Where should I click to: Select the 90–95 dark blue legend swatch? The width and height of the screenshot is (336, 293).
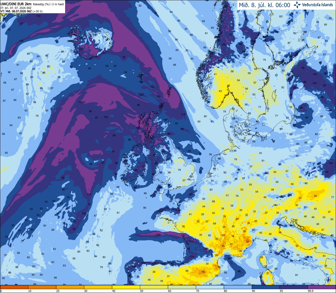coord(266,287)
